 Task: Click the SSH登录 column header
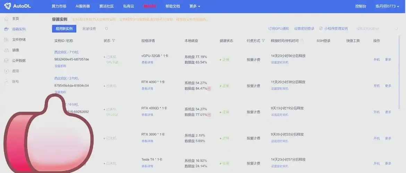click(x=323, y=41)
